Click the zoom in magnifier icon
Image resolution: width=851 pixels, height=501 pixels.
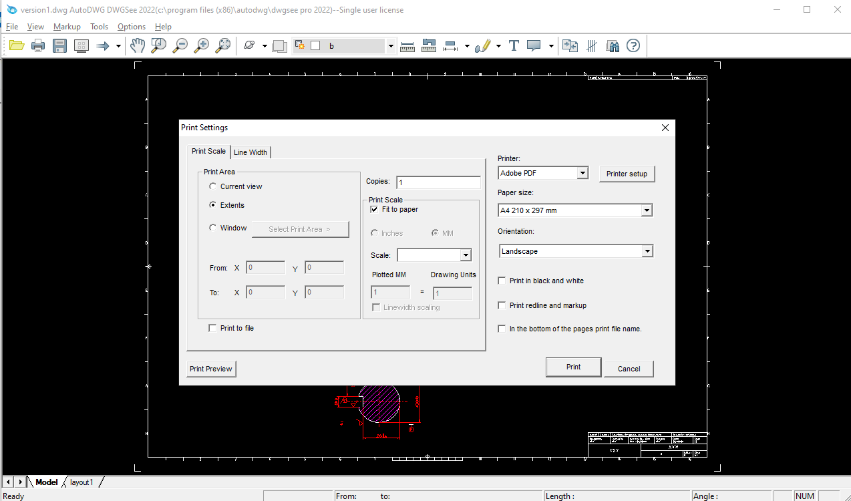point(202,45)
